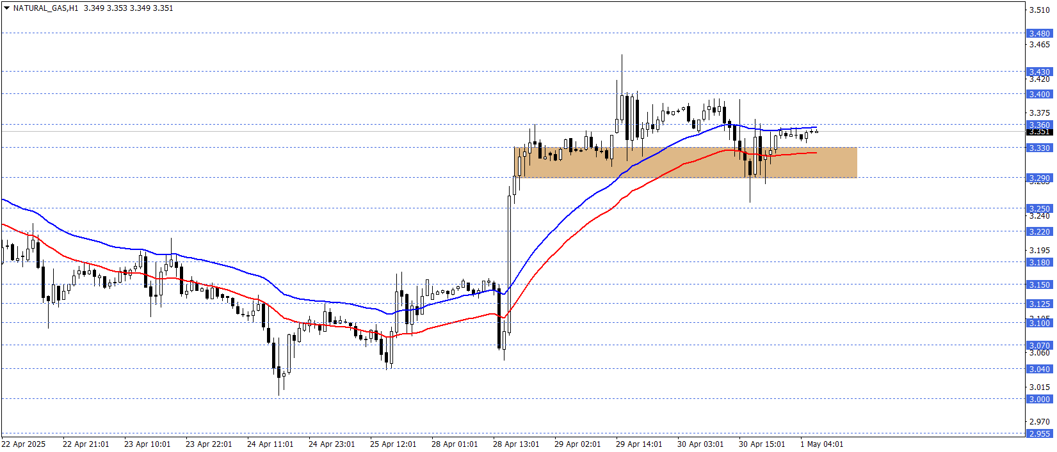The height and width of the screenshot is (452, 1057).
Task: Click the 30 Apr 15:01 time label
Action: click(x=762, y=444)
